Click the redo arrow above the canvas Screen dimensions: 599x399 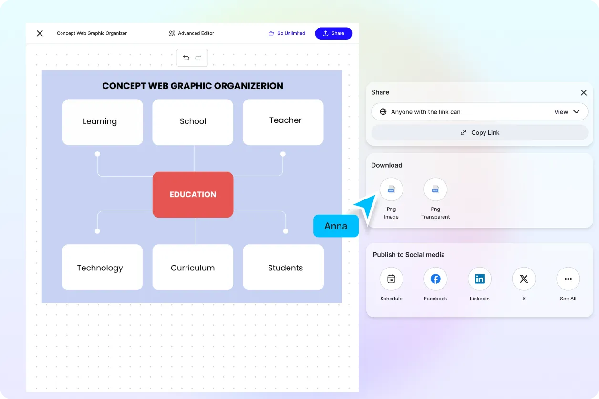[198, 57]
